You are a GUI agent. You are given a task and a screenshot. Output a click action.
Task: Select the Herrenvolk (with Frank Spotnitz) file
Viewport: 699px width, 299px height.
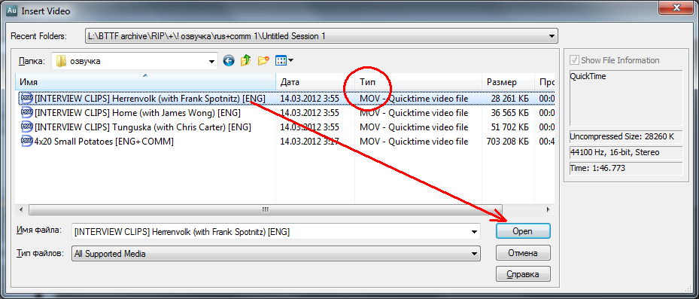tap(150, 98)
